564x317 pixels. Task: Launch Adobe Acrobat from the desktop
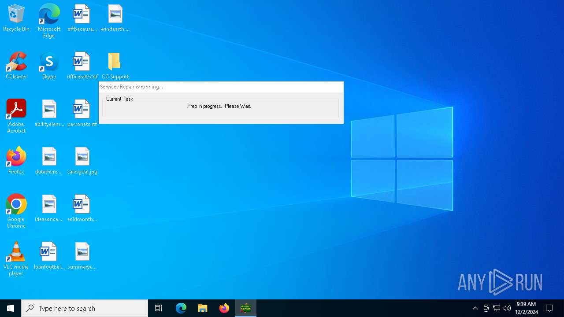[16, 116]
